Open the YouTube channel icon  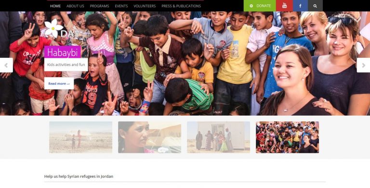(x=284, y=6)
